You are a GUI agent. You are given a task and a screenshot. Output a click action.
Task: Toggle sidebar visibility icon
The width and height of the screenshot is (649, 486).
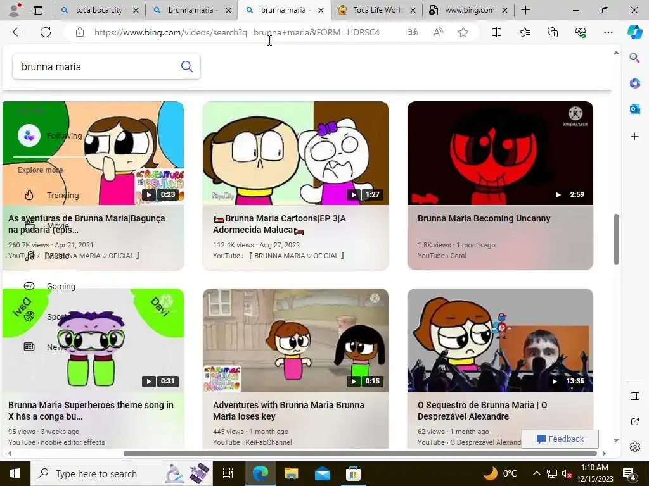(x=634, y=396)
